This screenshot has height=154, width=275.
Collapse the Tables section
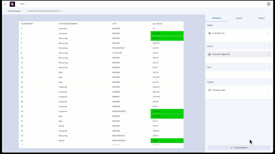[269, 25]
